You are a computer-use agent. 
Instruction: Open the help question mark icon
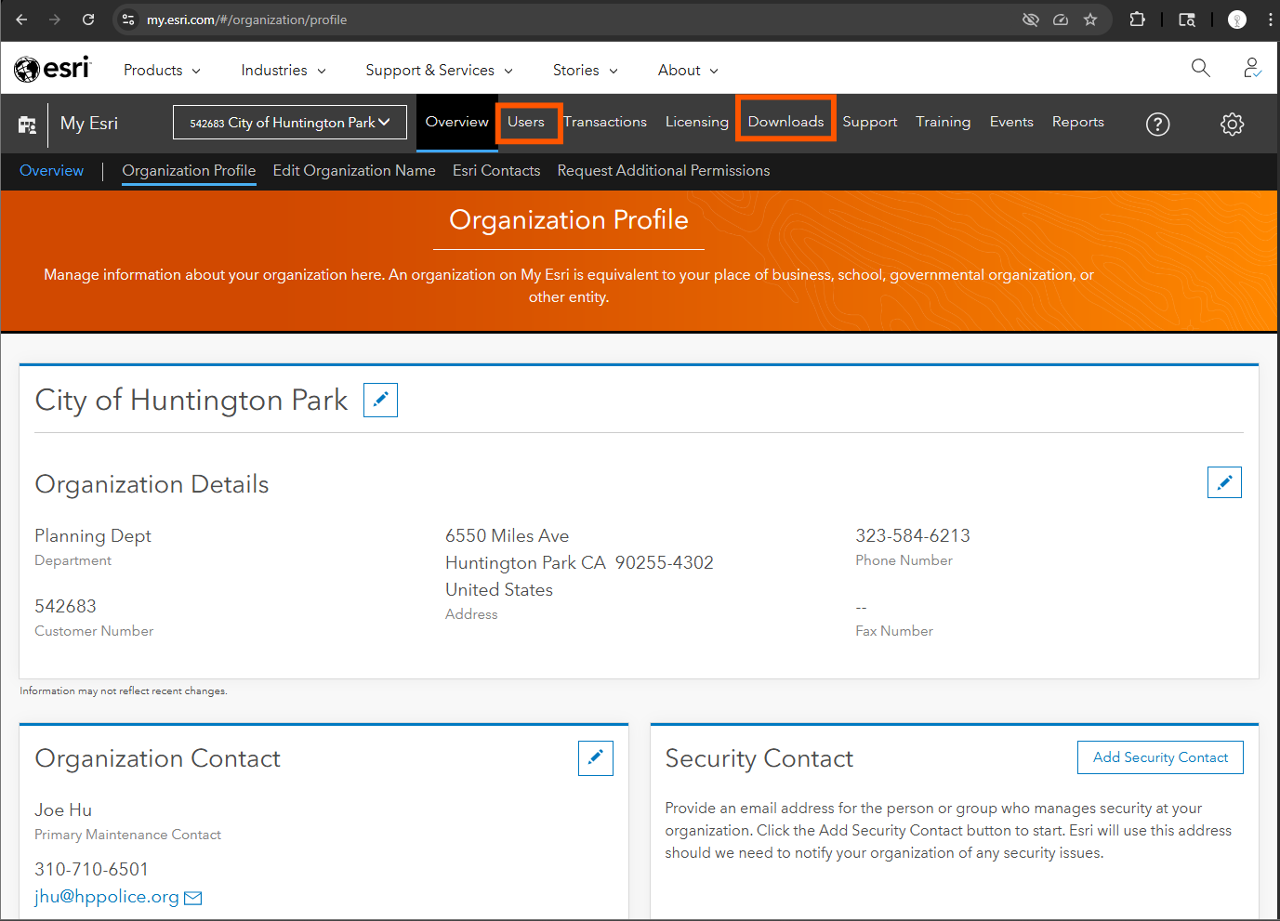1157,124
